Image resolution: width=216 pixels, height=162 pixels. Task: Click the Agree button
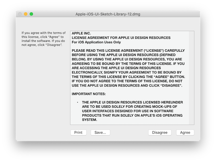[185, 133]
